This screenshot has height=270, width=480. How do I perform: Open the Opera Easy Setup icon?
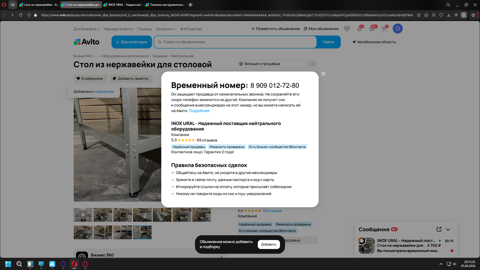pos(456,15)
